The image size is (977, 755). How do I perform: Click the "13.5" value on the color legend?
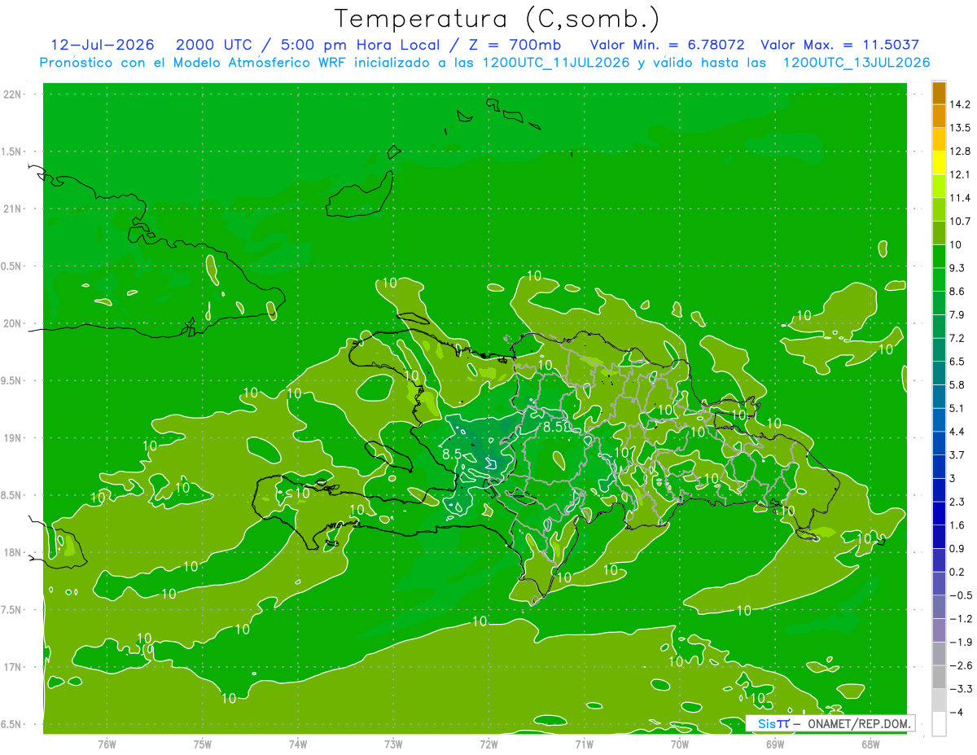pos(961,128)
